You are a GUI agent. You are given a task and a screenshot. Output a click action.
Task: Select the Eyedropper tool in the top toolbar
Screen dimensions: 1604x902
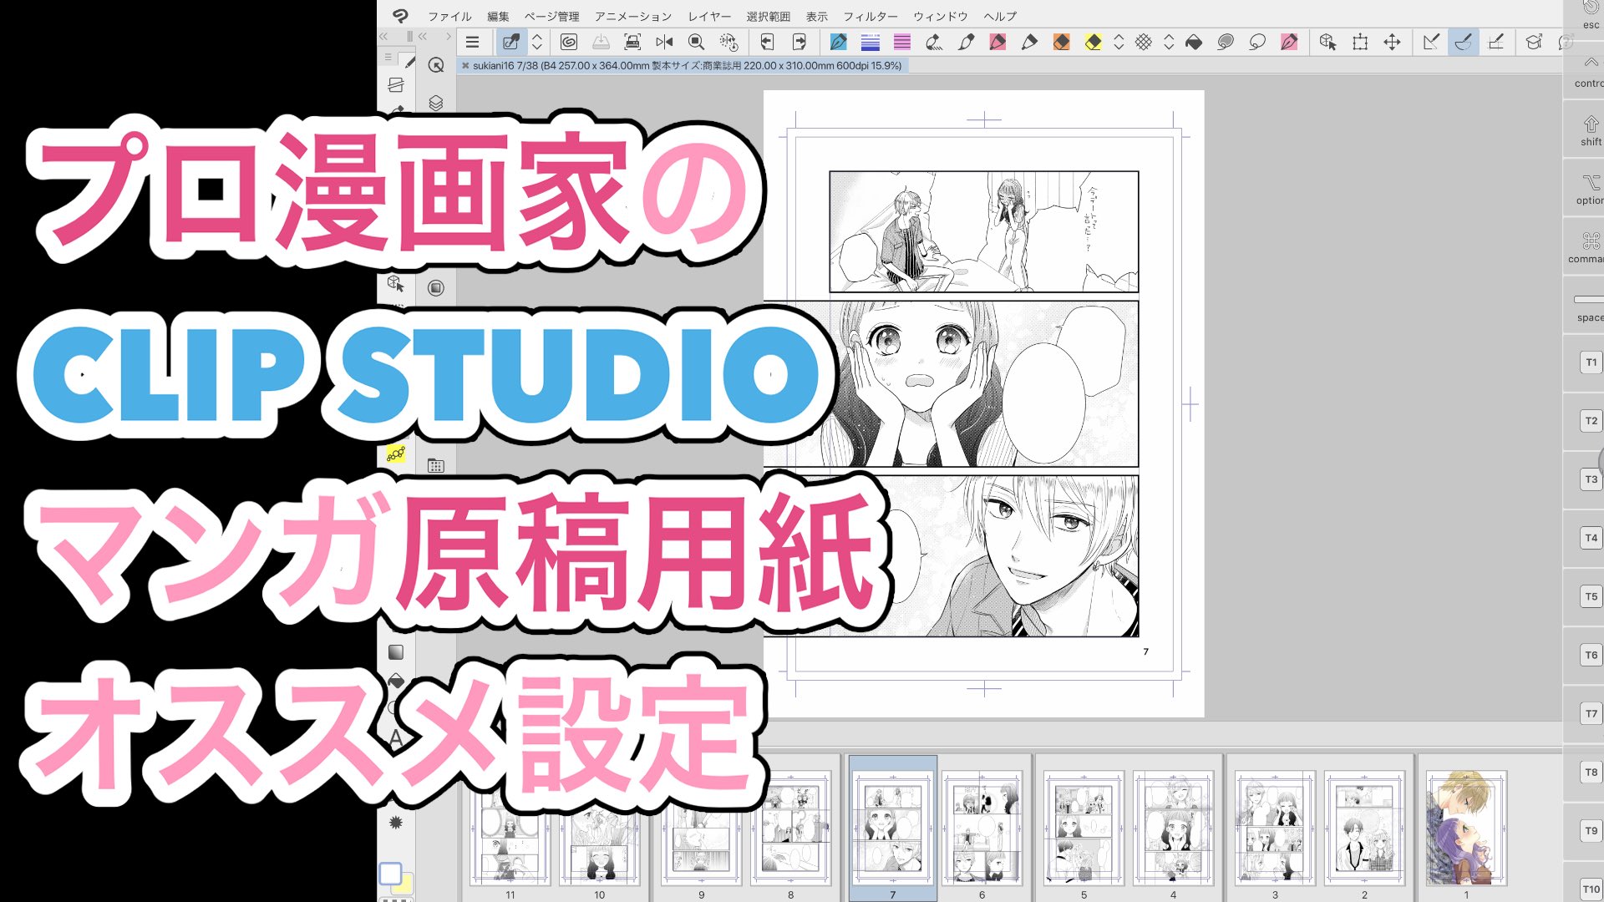pos(510,41)
